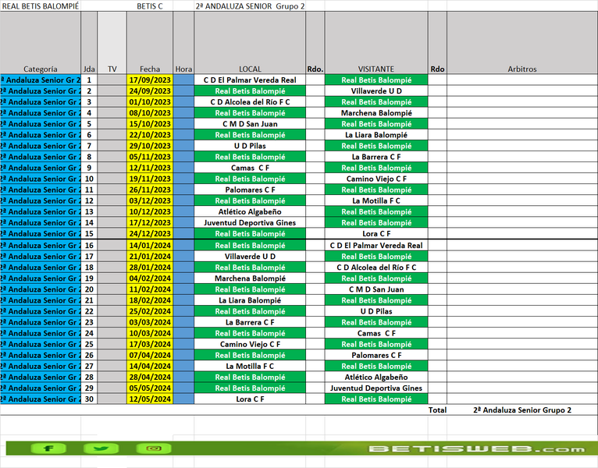Select date cell 26/11/2023
The height and width of the screenshot is (468, 598).
click(x=150, y=190)
